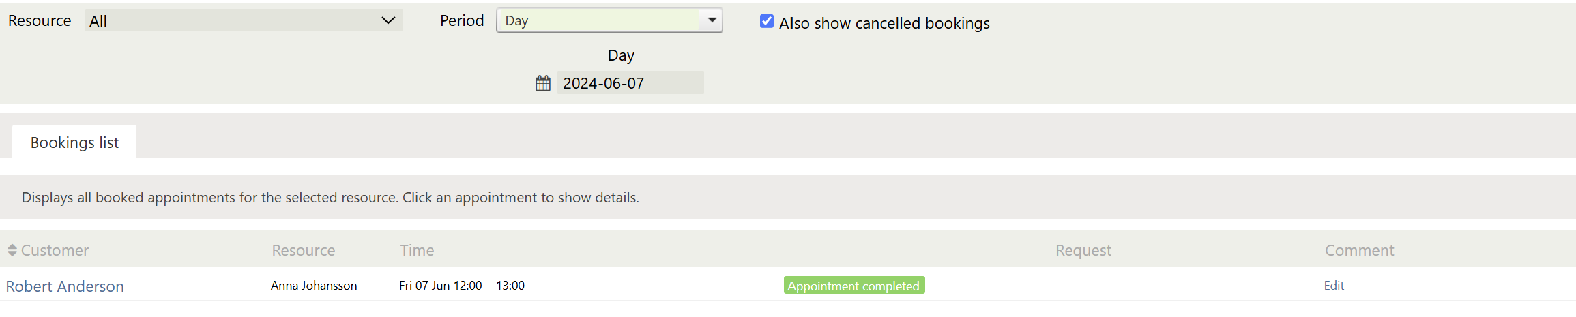This screenshot has height=317, width=1576.
Task: Click the 'Also show cancelled bookings' label
Action: click(884, 23)
